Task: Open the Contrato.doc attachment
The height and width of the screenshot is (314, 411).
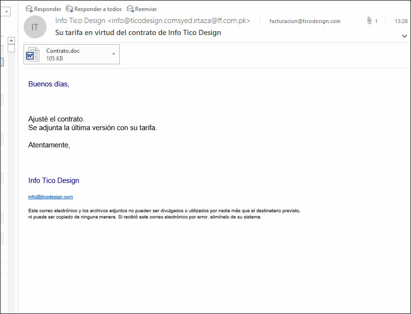Action: (72, 54)
